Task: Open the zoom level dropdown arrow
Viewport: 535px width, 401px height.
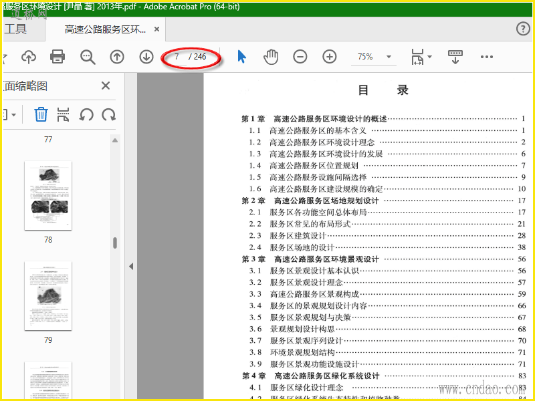Action: (389, 57)
